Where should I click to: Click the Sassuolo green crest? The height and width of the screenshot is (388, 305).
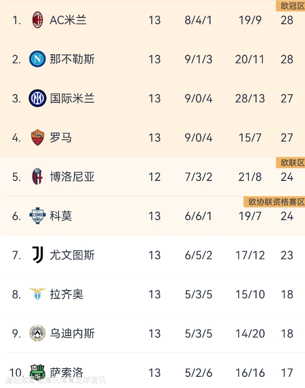pos(37,372)
